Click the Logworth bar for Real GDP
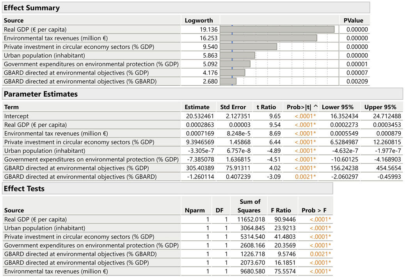This screenshot has width=405, height=277. (277, 29)
